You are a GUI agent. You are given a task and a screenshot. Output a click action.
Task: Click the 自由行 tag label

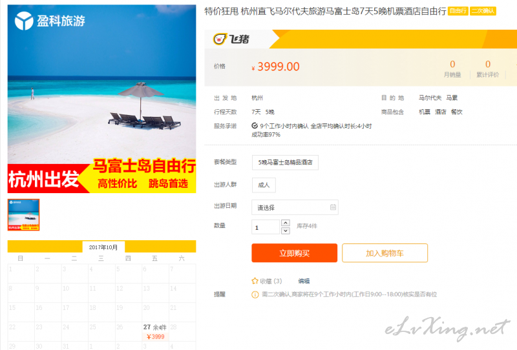(x=458, y=11)
